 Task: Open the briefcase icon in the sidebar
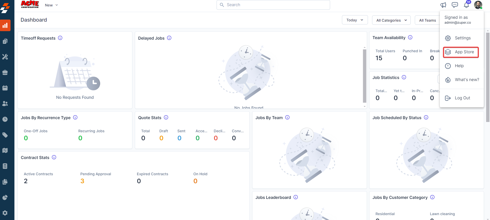pos(5,73)
